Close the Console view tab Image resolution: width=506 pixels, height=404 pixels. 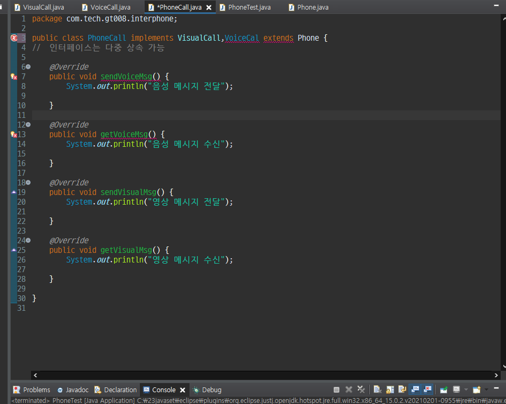pos(183,390)
